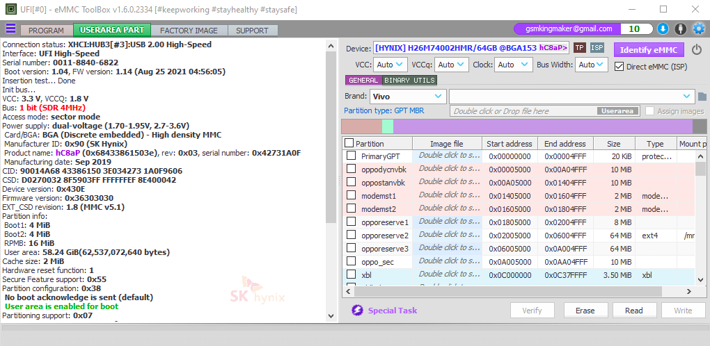Open the FACTORY IMAGE tab
Image resolution: width=710 pixels, height=346 pixels.
point(189,31)
